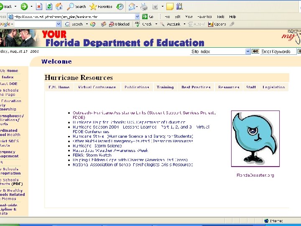
Task: Click the Back button
Action: click(6, 7)
